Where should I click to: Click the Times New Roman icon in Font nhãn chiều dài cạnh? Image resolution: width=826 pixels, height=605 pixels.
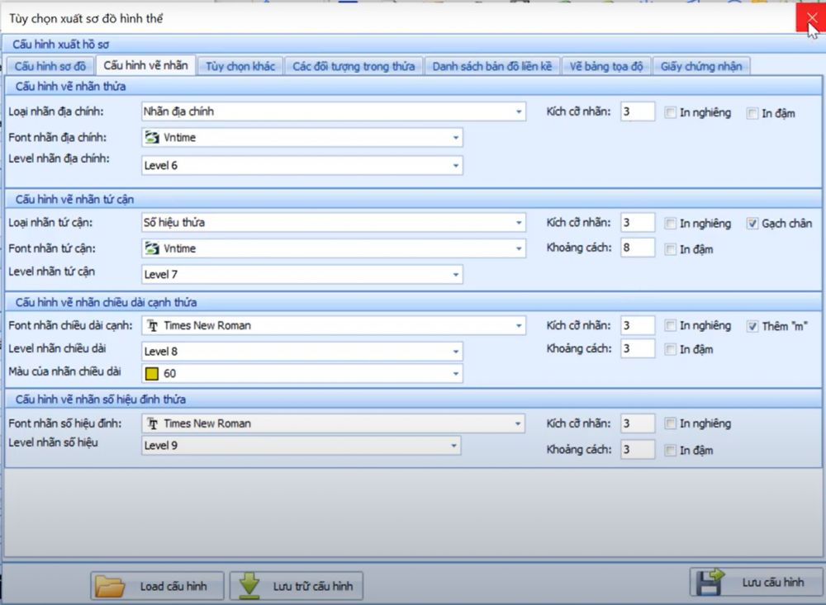coord(152,326)
